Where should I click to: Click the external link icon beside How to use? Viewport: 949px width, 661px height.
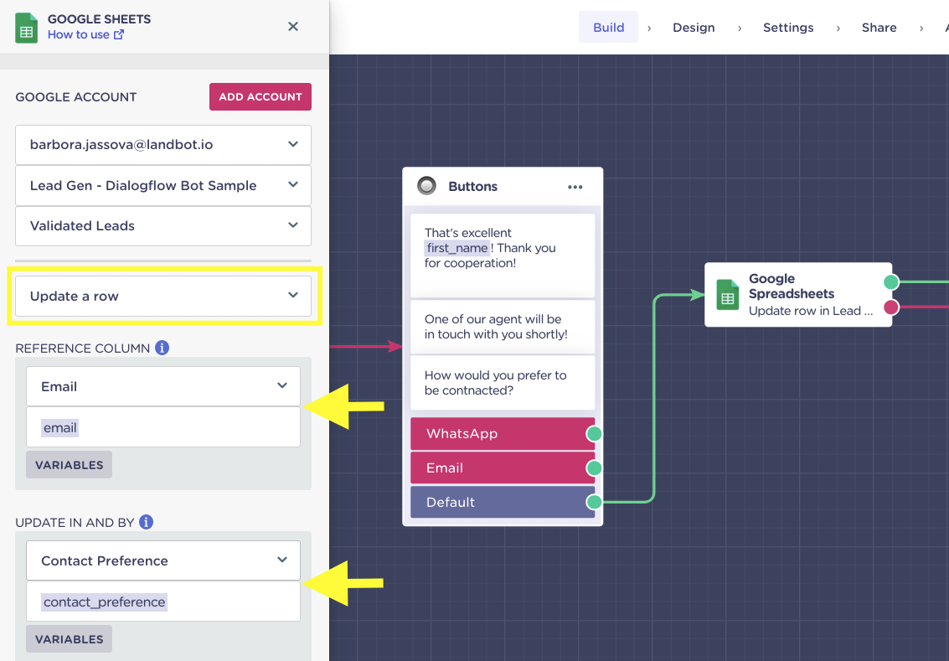(x=119, y=34)
